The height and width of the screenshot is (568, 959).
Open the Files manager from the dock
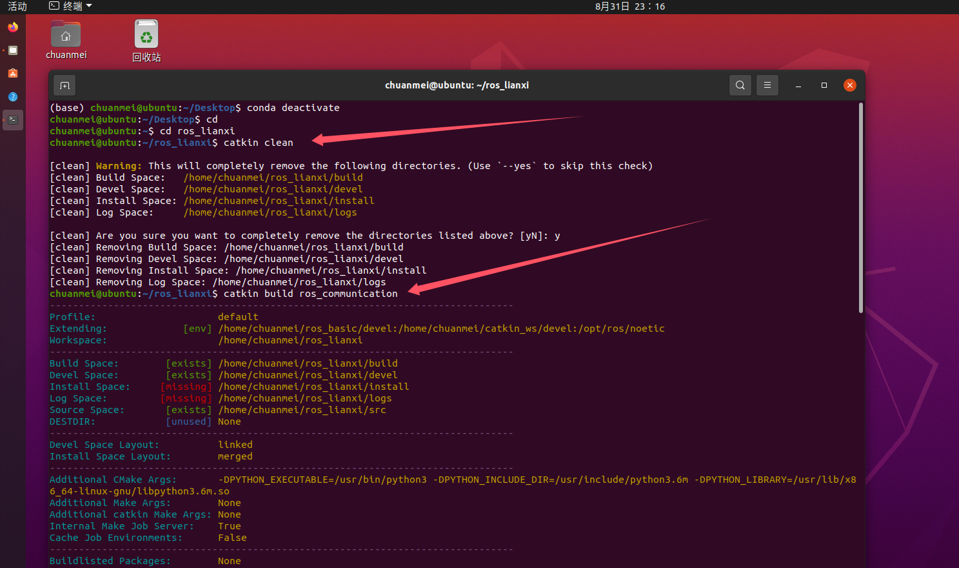tap(13, 50)
